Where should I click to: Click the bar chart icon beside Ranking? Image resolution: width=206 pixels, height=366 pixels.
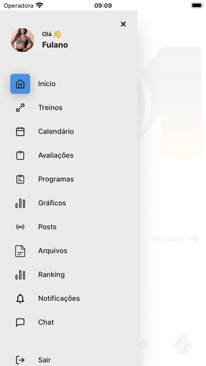pos(20,275)
